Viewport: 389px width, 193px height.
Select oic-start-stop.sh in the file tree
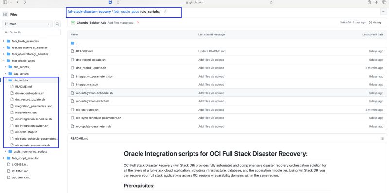pyautogui.click(x=26, y=132)
